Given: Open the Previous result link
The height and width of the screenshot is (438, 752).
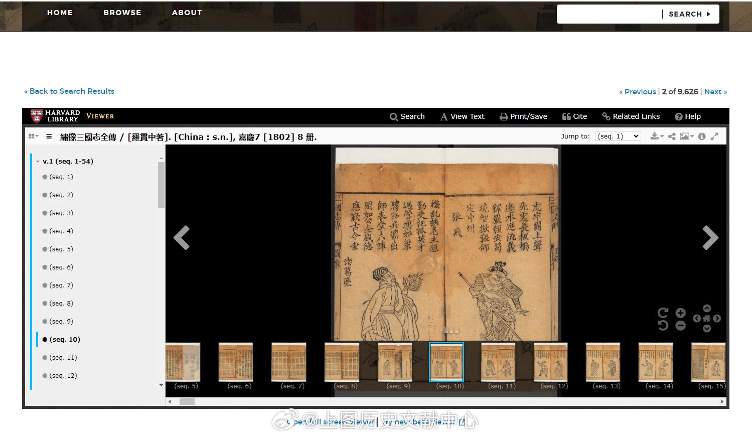Looking at the screenshot, I should [638, 92].
